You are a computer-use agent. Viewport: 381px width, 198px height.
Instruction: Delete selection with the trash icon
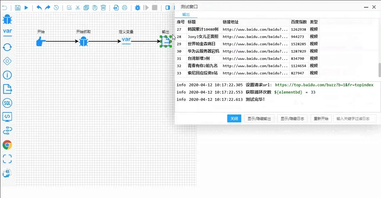tap(103, 8)
